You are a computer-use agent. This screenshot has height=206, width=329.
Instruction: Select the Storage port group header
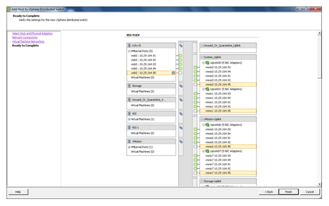151,86
